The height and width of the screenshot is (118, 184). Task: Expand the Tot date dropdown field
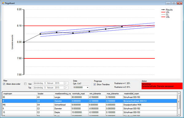pos(51,88)
